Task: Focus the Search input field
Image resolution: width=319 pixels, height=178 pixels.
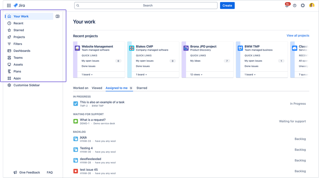Action: [146, 5]
